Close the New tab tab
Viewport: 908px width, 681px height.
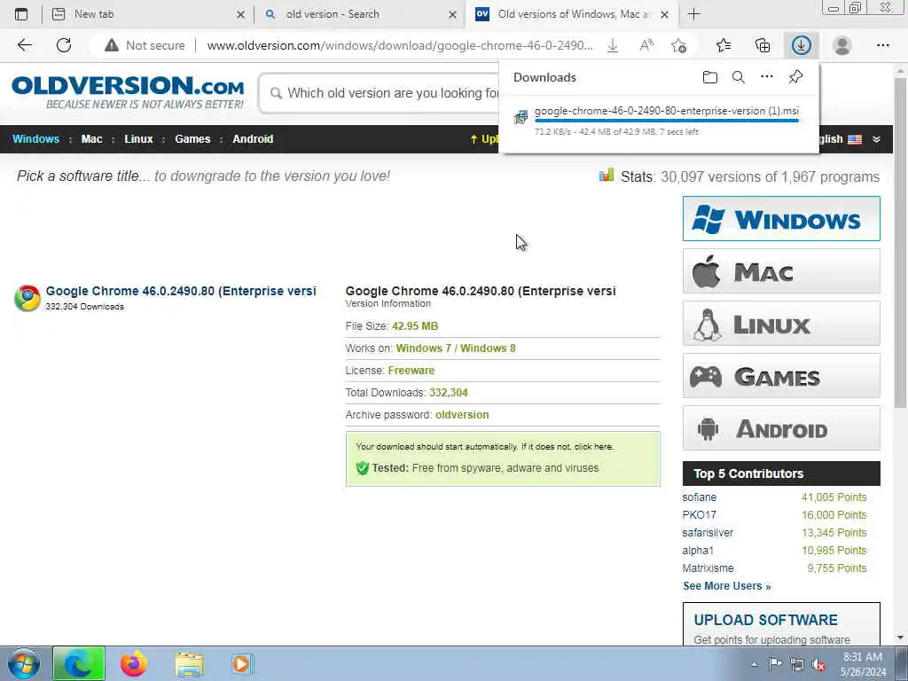[241, 14]
